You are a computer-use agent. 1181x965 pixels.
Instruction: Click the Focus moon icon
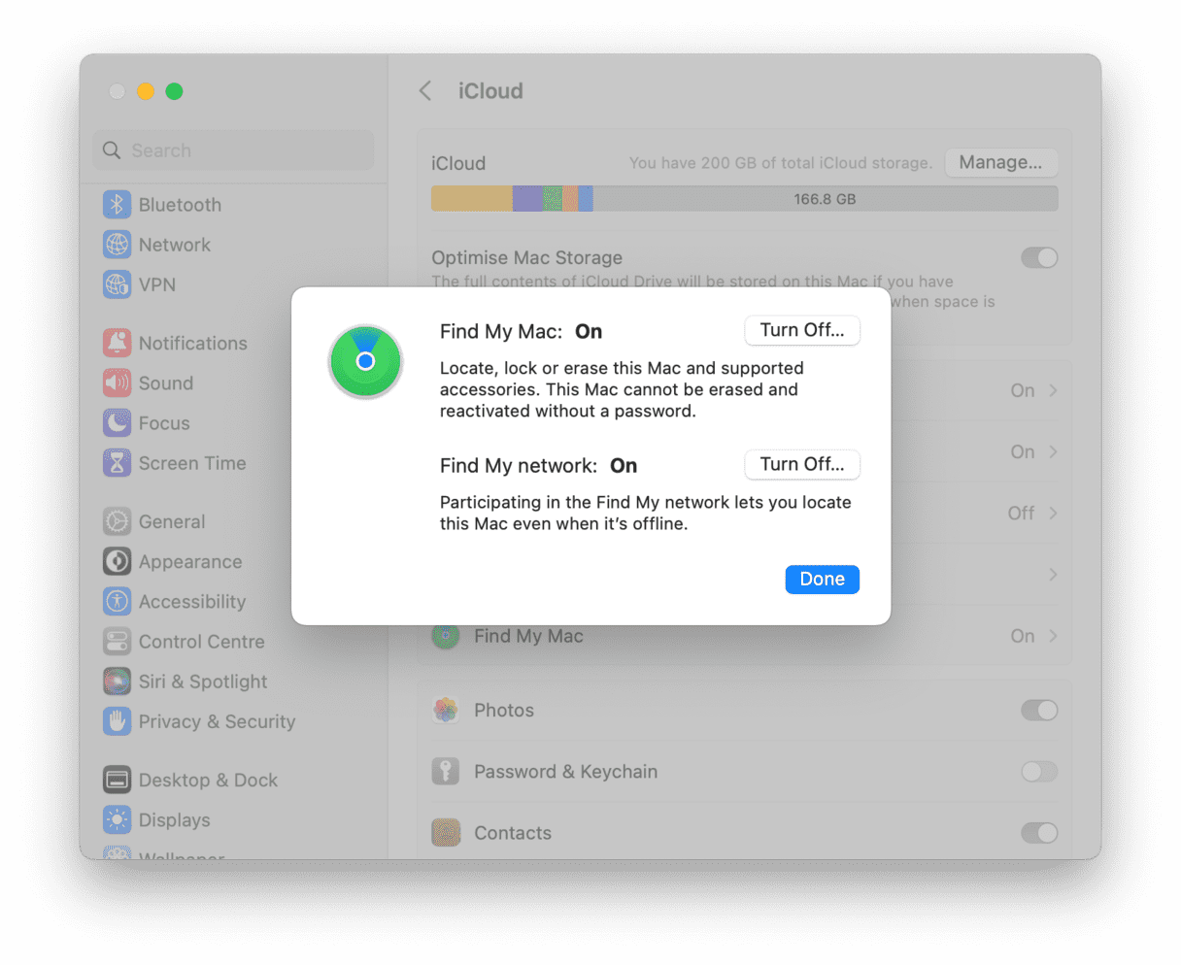(x=117, y=423)
